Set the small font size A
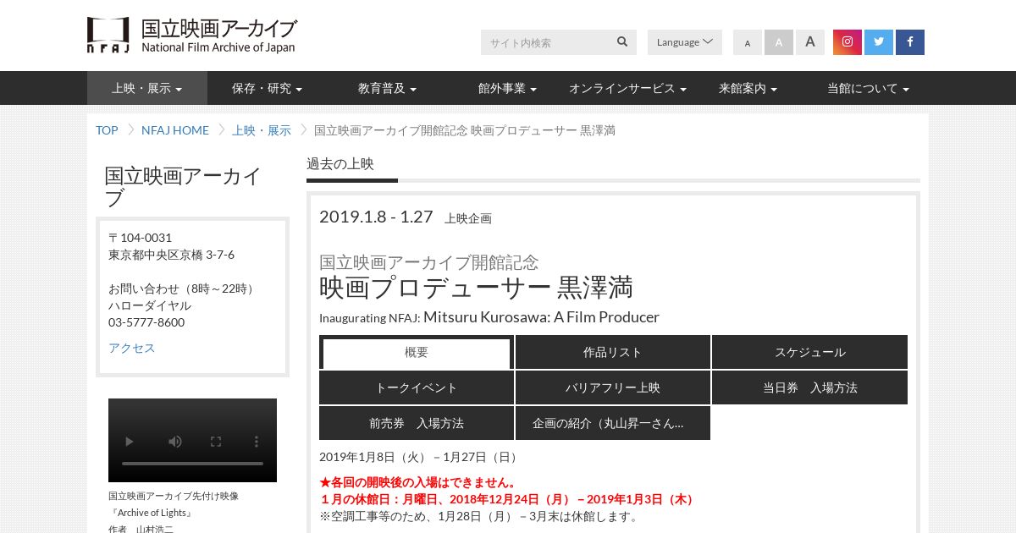This screenshot has height=533, width=1016. tap(748, 42)
